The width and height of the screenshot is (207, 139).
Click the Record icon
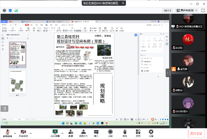[x=110, y=133]
